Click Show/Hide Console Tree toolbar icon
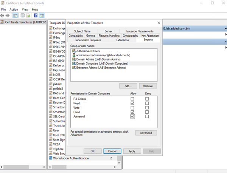227x173 pixels. 16,15
